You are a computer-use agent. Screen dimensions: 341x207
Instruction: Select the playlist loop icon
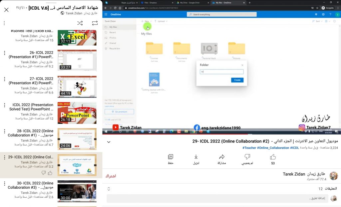[x=95, y=23]
